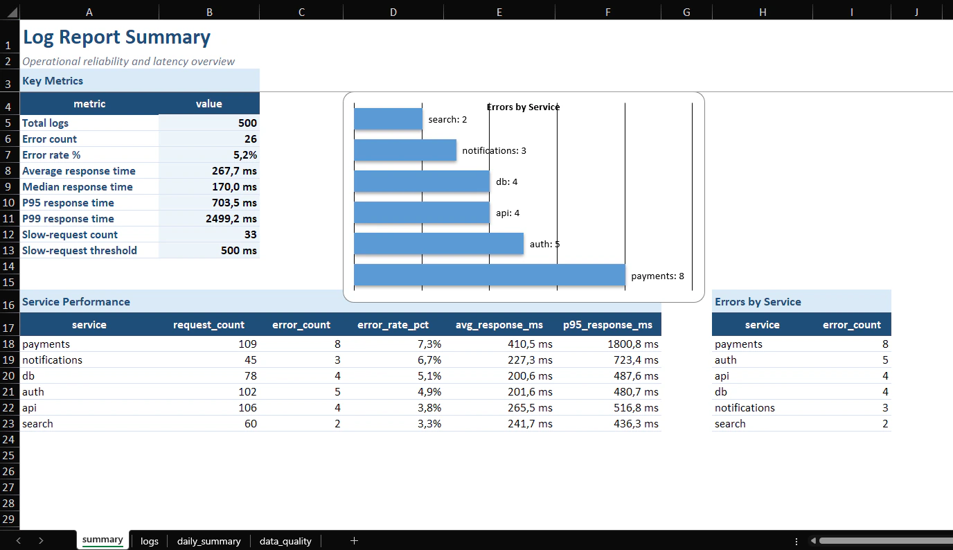Click the 'request_count' column header cell
The image size is (953, 550).
point(209,325)
